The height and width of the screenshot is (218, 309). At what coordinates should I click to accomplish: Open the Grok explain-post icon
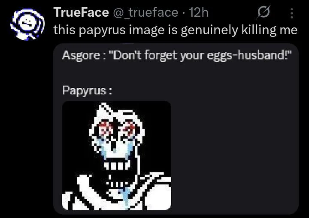(x=264, y=12)
